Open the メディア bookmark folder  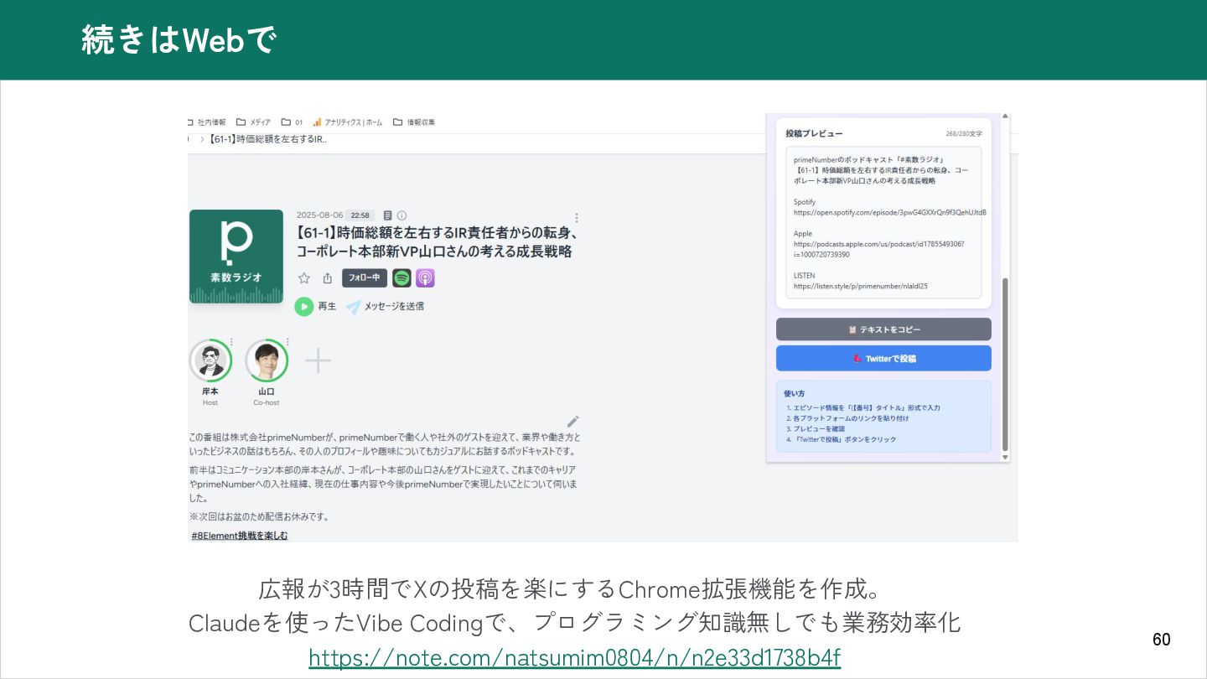point(254,122)
